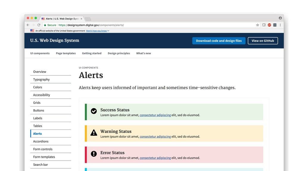Click the U.S. Web Design System logo title
The height and width of the screenshot is (171, 305).
55,40
